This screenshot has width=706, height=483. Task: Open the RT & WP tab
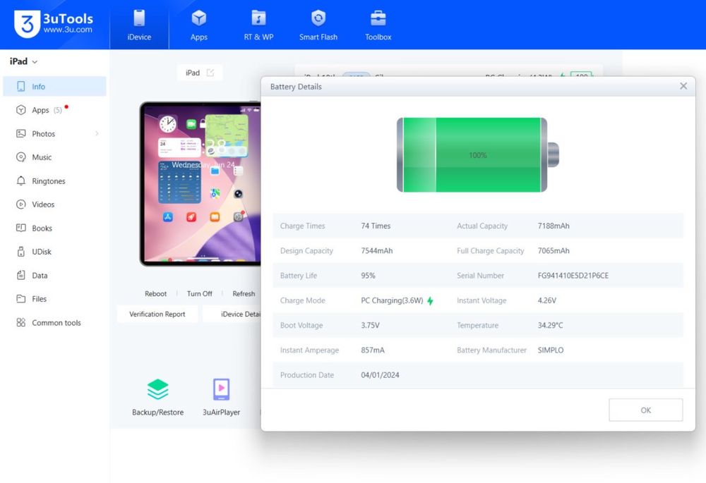pyautogui.click(x=258, y=25)
